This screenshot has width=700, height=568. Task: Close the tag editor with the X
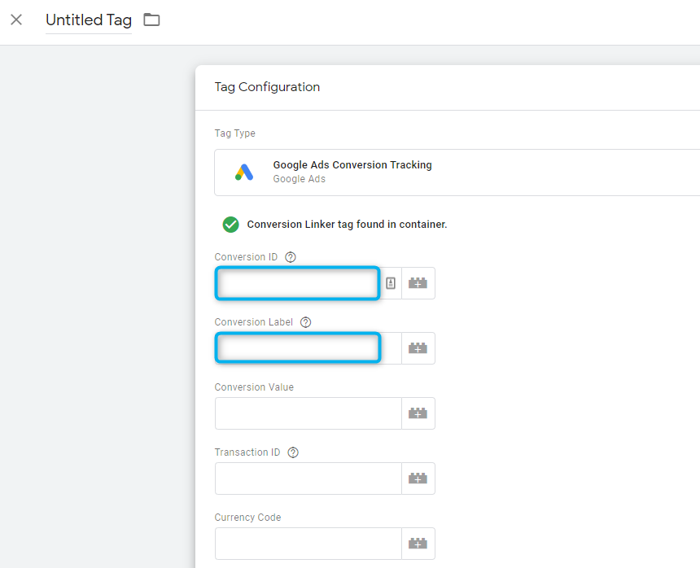(x=16, y=20)
